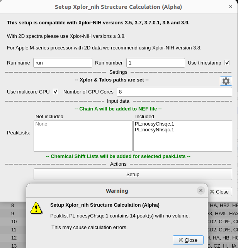Close the Setup Xplor_nih window via title X

[x=231, y=7]
